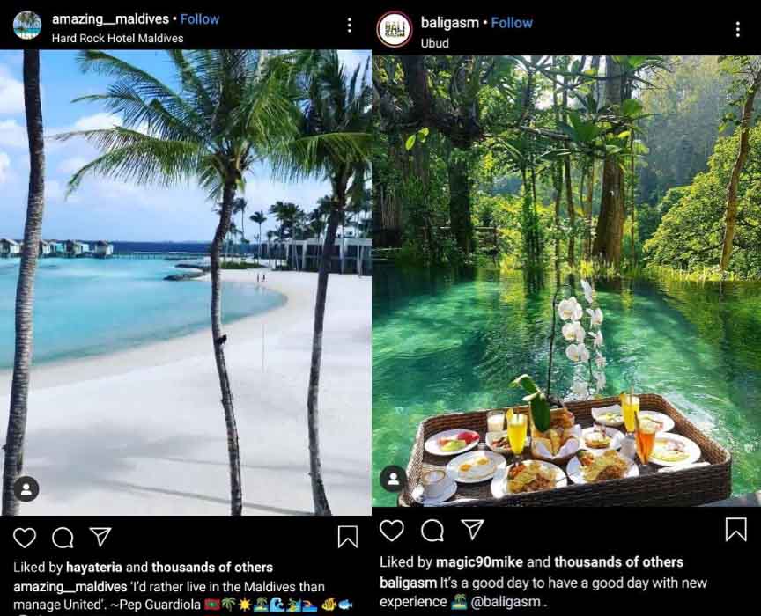Viewport: 761px width, 616px height.
Task: Bookmark the Hard Rock Hotel Maldives post
Action: pyautogui.click(x=348, y=537)
